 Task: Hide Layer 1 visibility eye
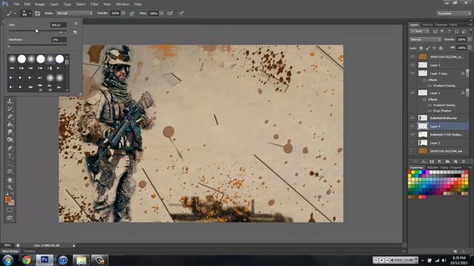tap(413, 93)
